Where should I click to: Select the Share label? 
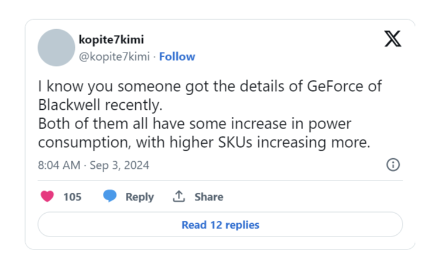(x=209, y=197)
